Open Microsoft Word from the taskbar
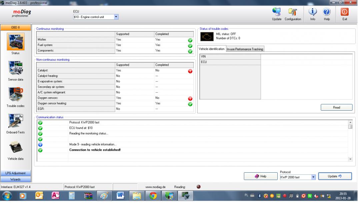Viewport: 358px width, 204px height. [x=120, y=196]
